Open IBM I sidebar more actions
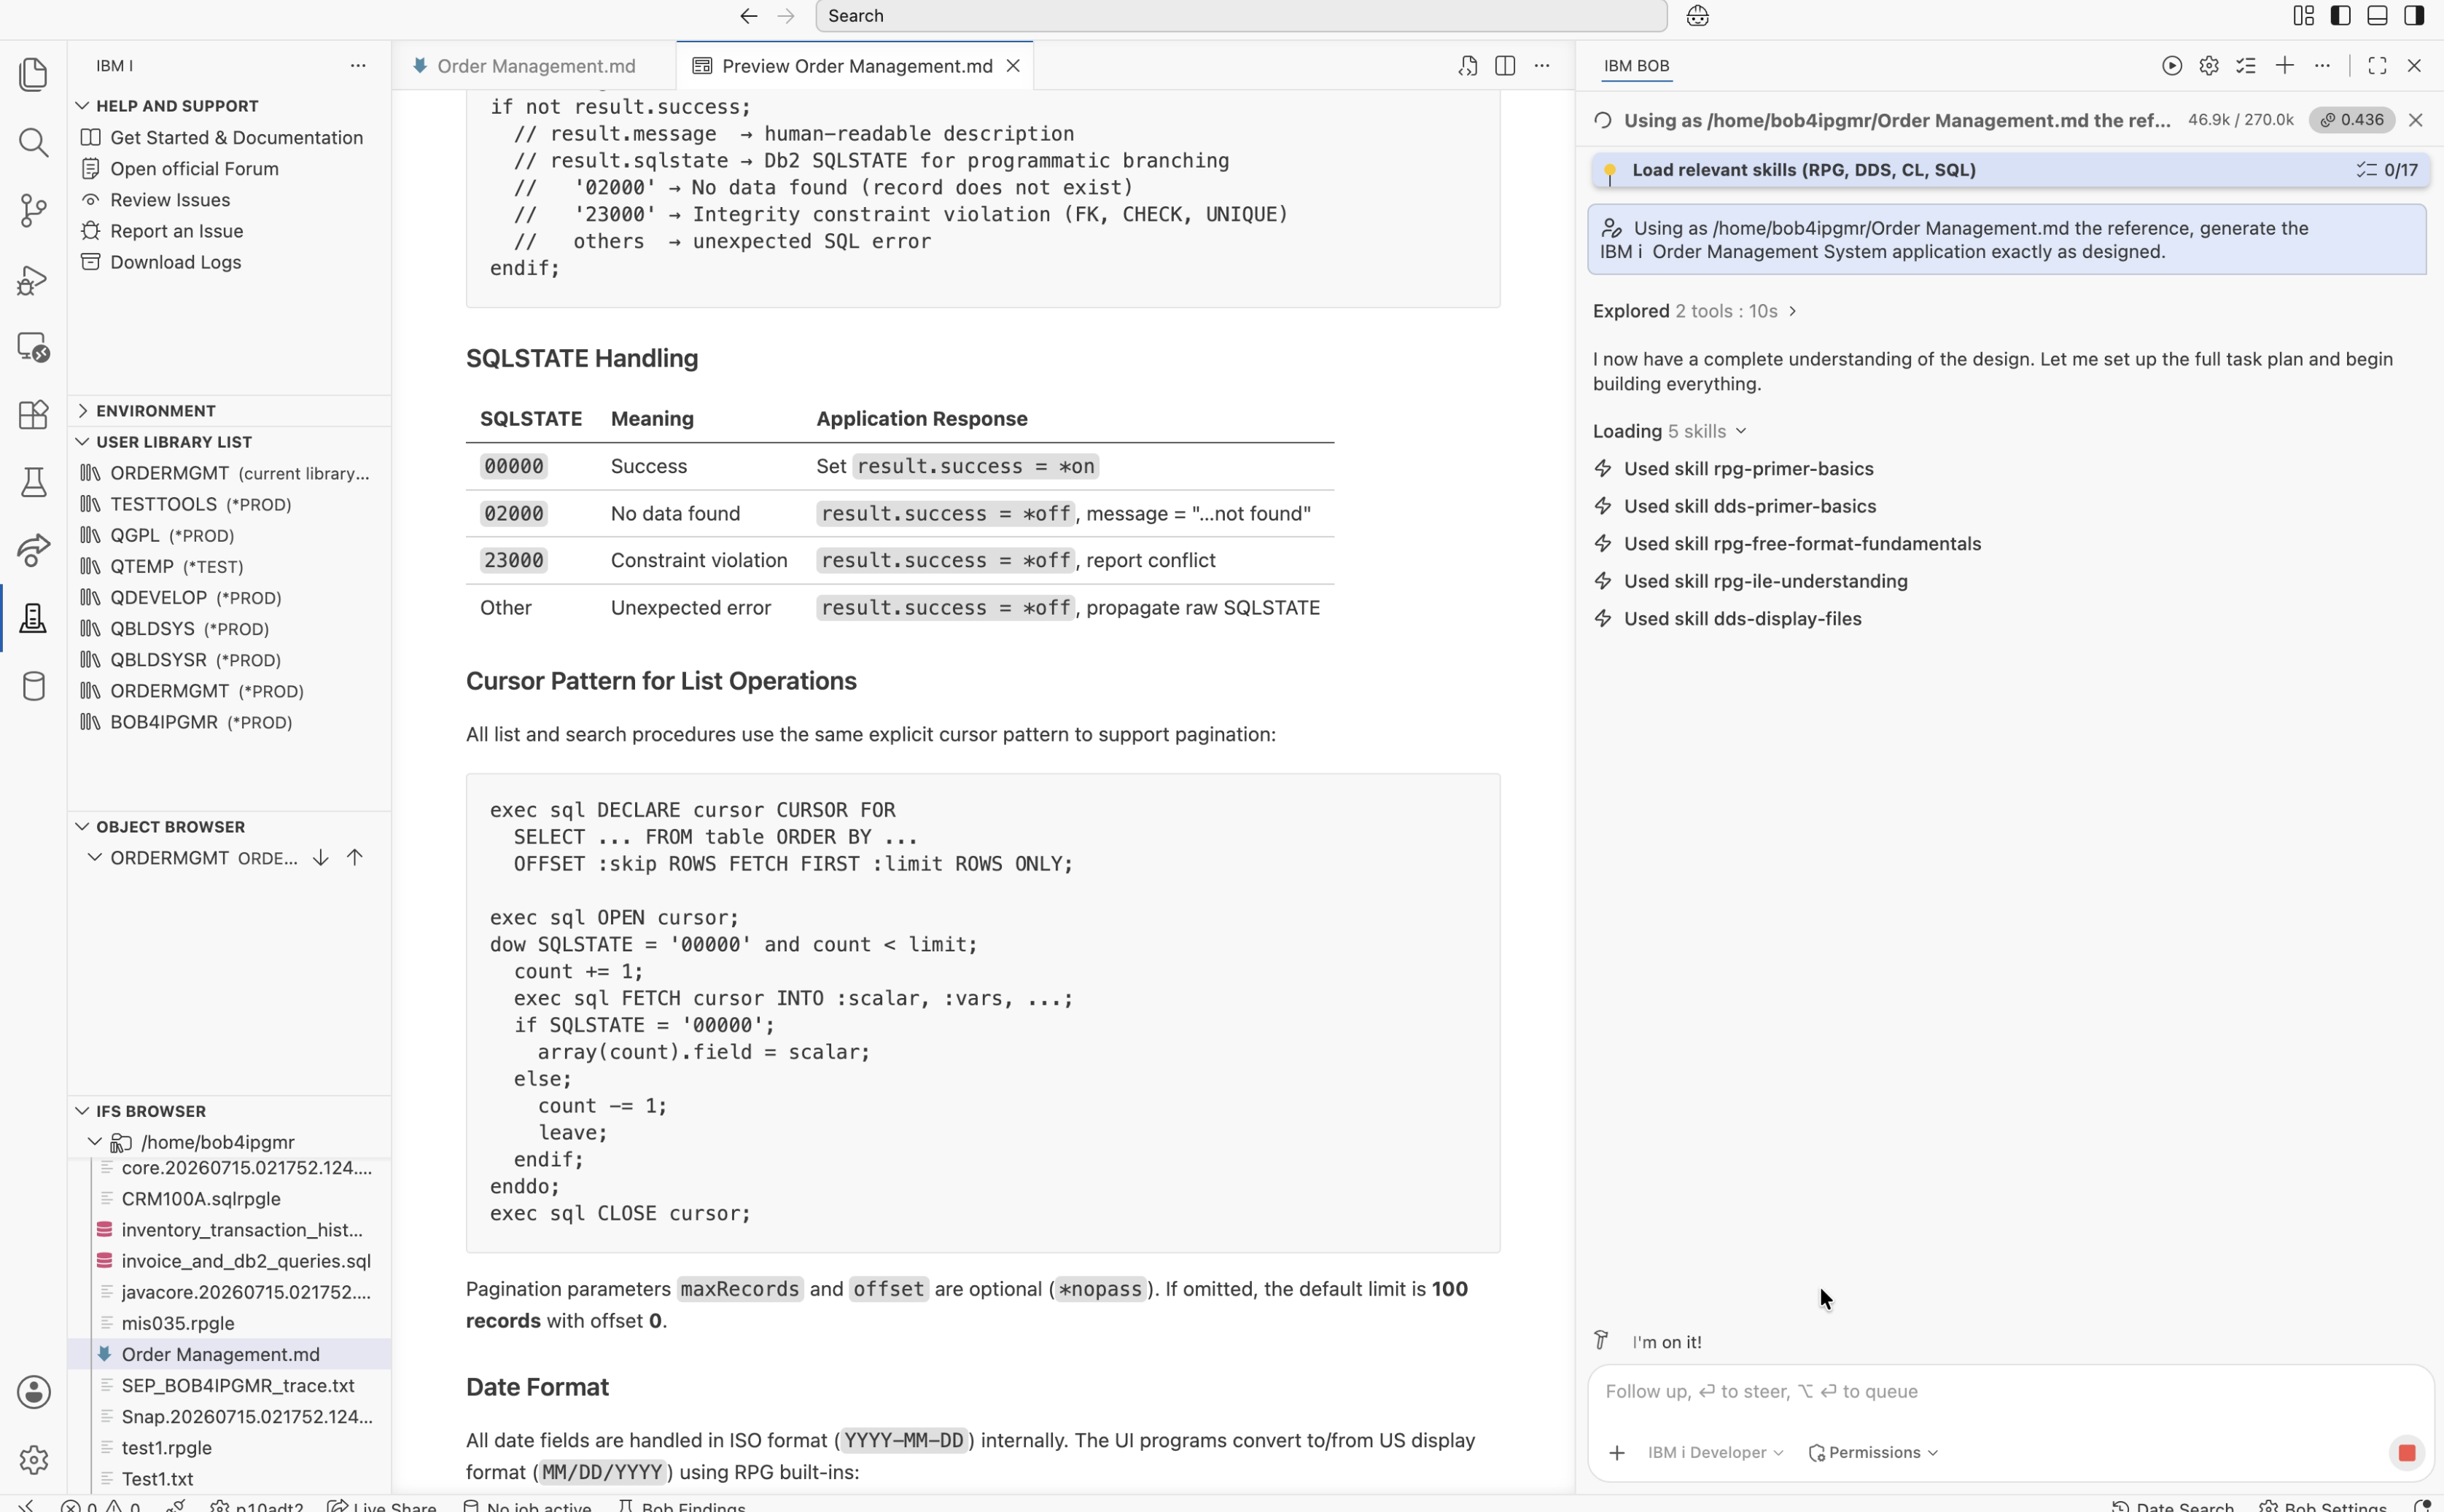The height and width of the screenshot is (1512, 2444). (358, 66)
